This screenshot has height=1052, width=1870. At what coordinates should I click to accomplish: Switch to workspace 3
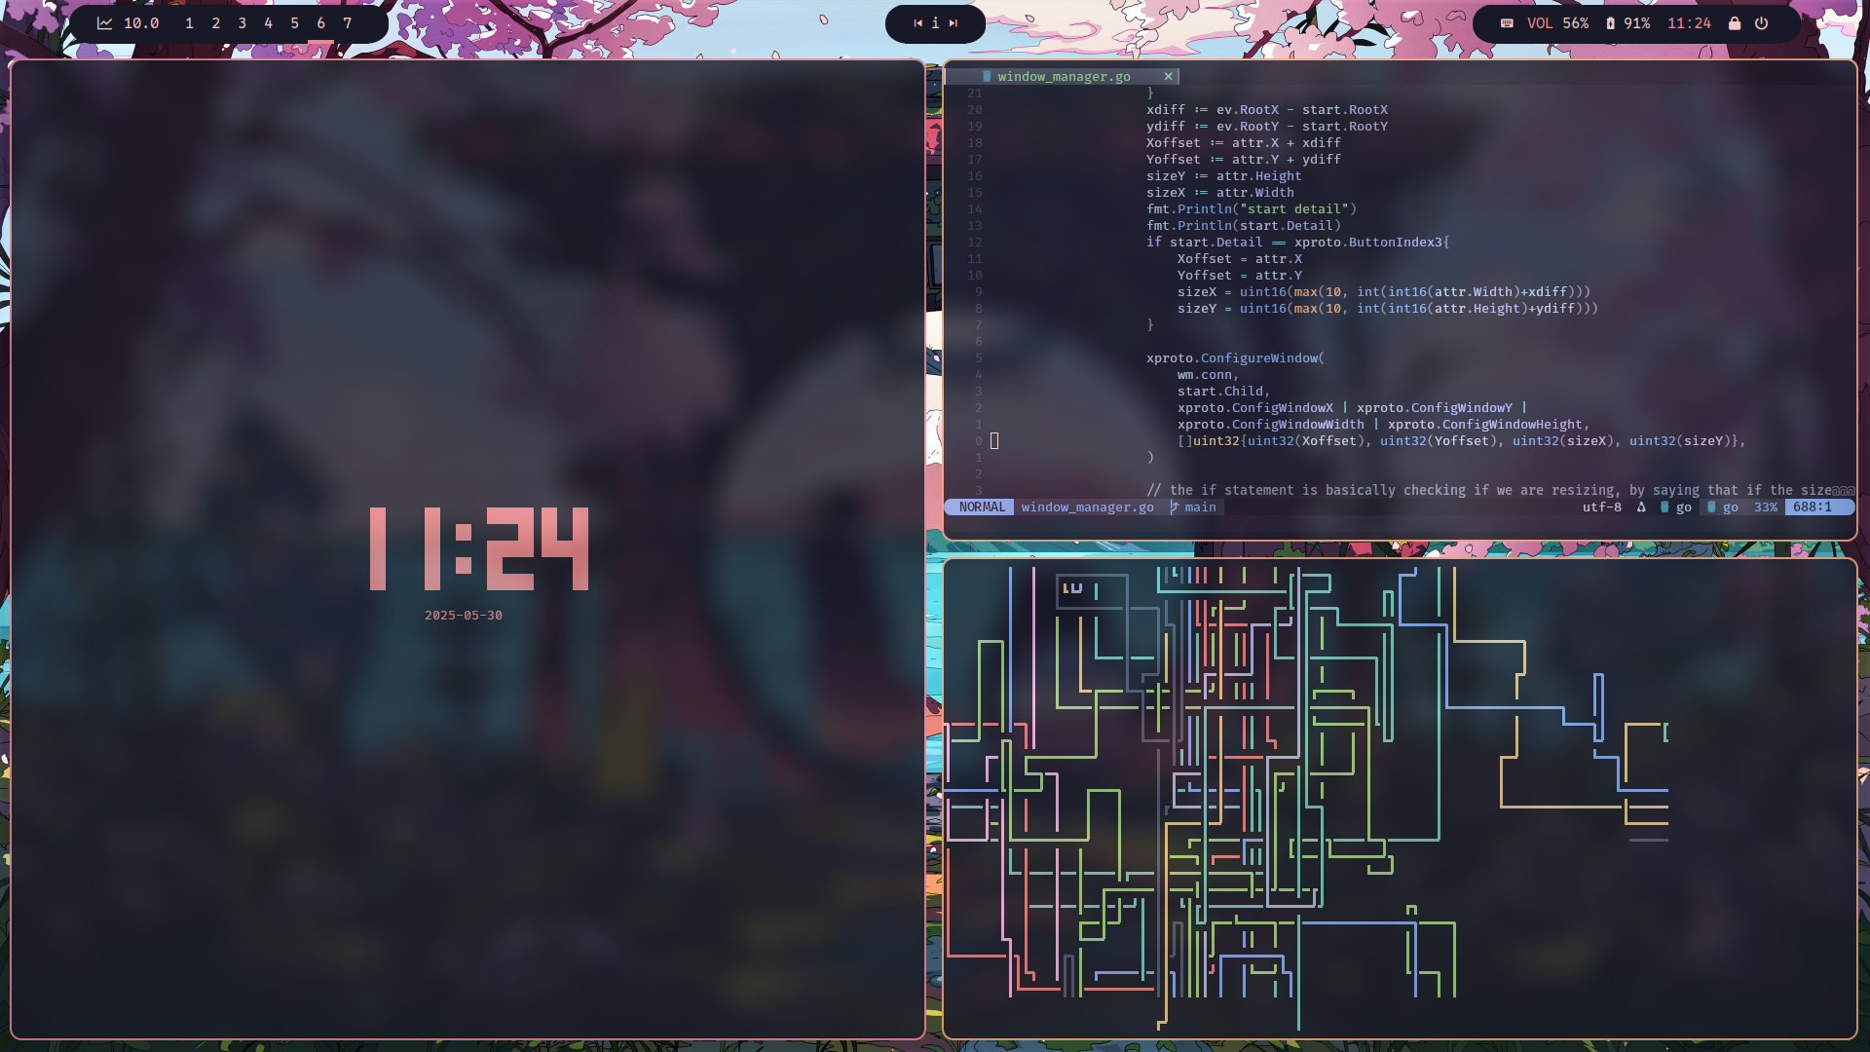242,23
